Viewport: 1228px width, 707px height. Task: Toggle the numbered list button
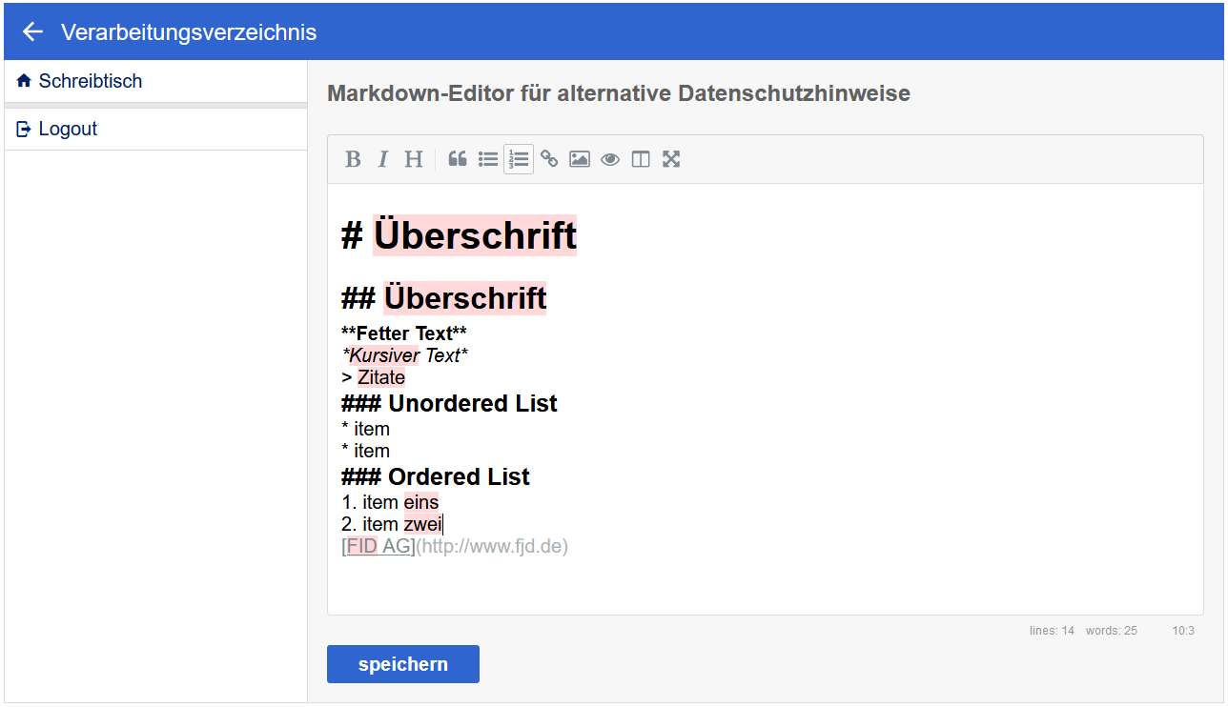(519, 159)
